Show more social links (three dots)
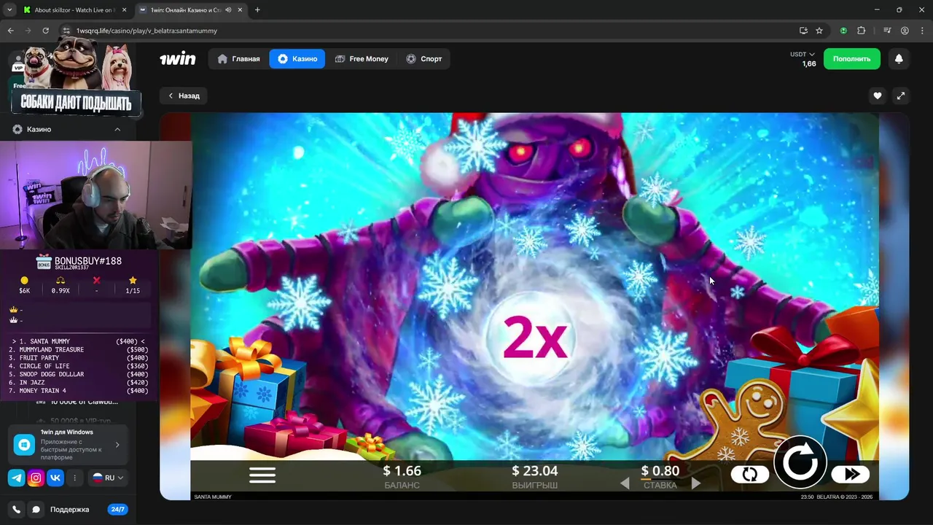This screenshot has height=525, width=933. point(74,478)
